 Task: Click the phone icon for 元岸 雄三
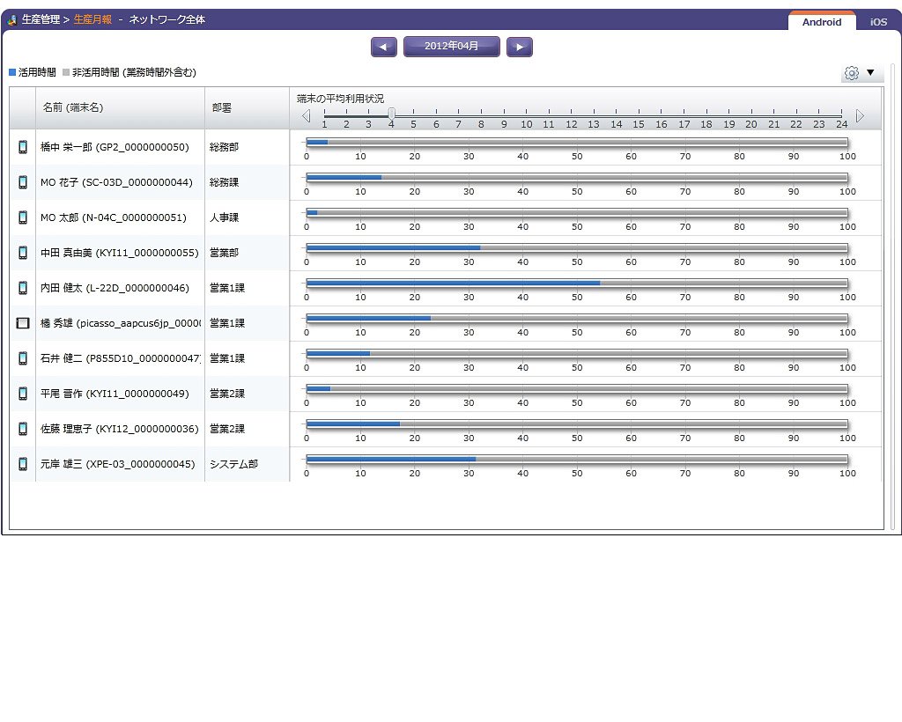(x=23, y=464)
